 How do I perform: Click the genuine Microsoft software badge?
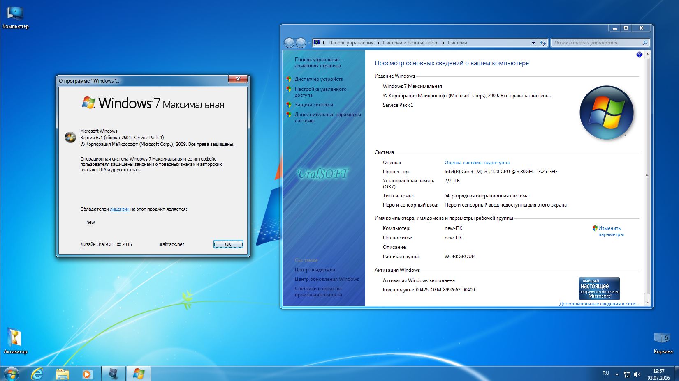tap(599, 288)
